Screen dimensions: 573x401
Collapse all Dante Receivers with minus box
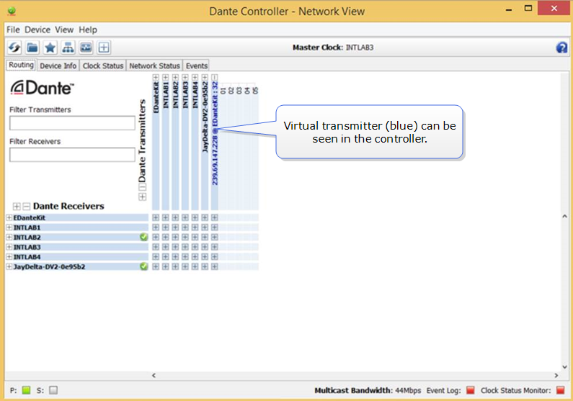tap(27, 207)
